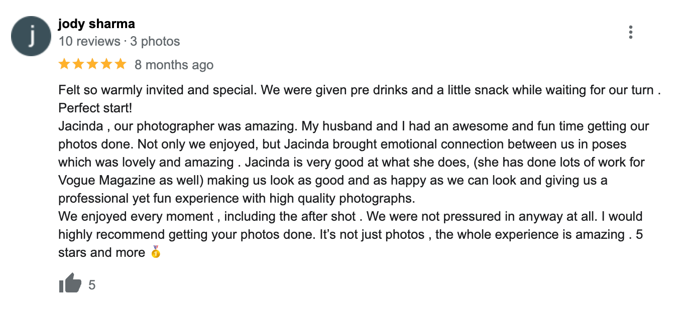The width and height of the screenshot is (683, 311).
Task: Click the fifth gold rating star
Action: 121,64
